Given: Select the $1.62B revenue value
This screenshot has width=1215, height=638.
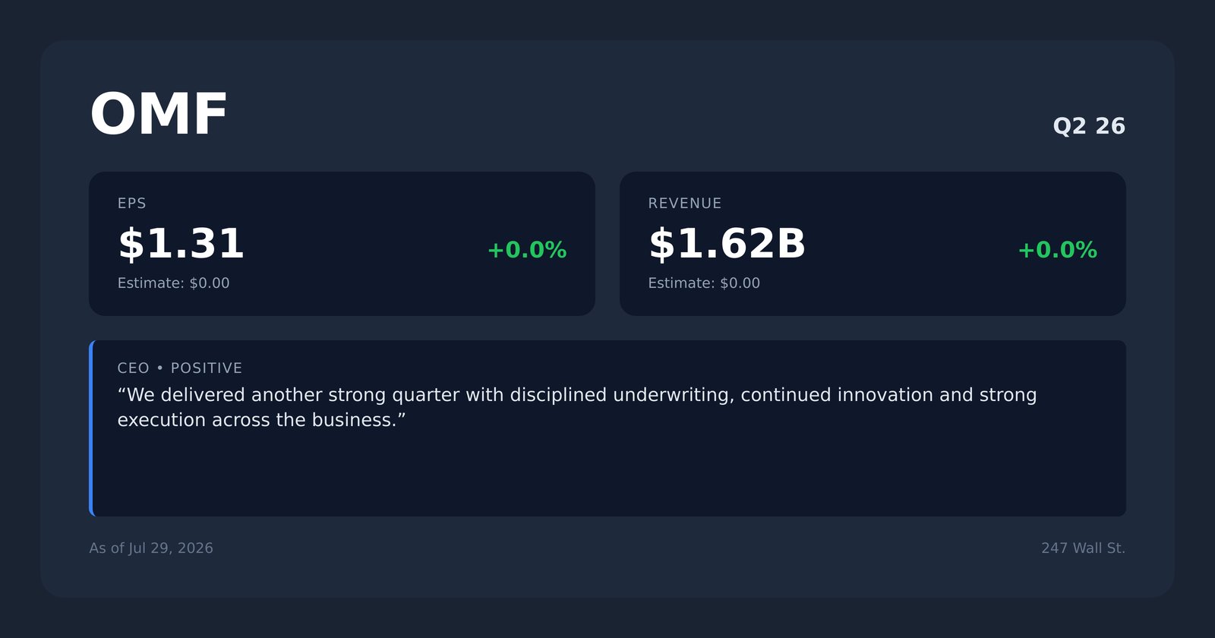Looking at the screenshot, I should point(727,245).
